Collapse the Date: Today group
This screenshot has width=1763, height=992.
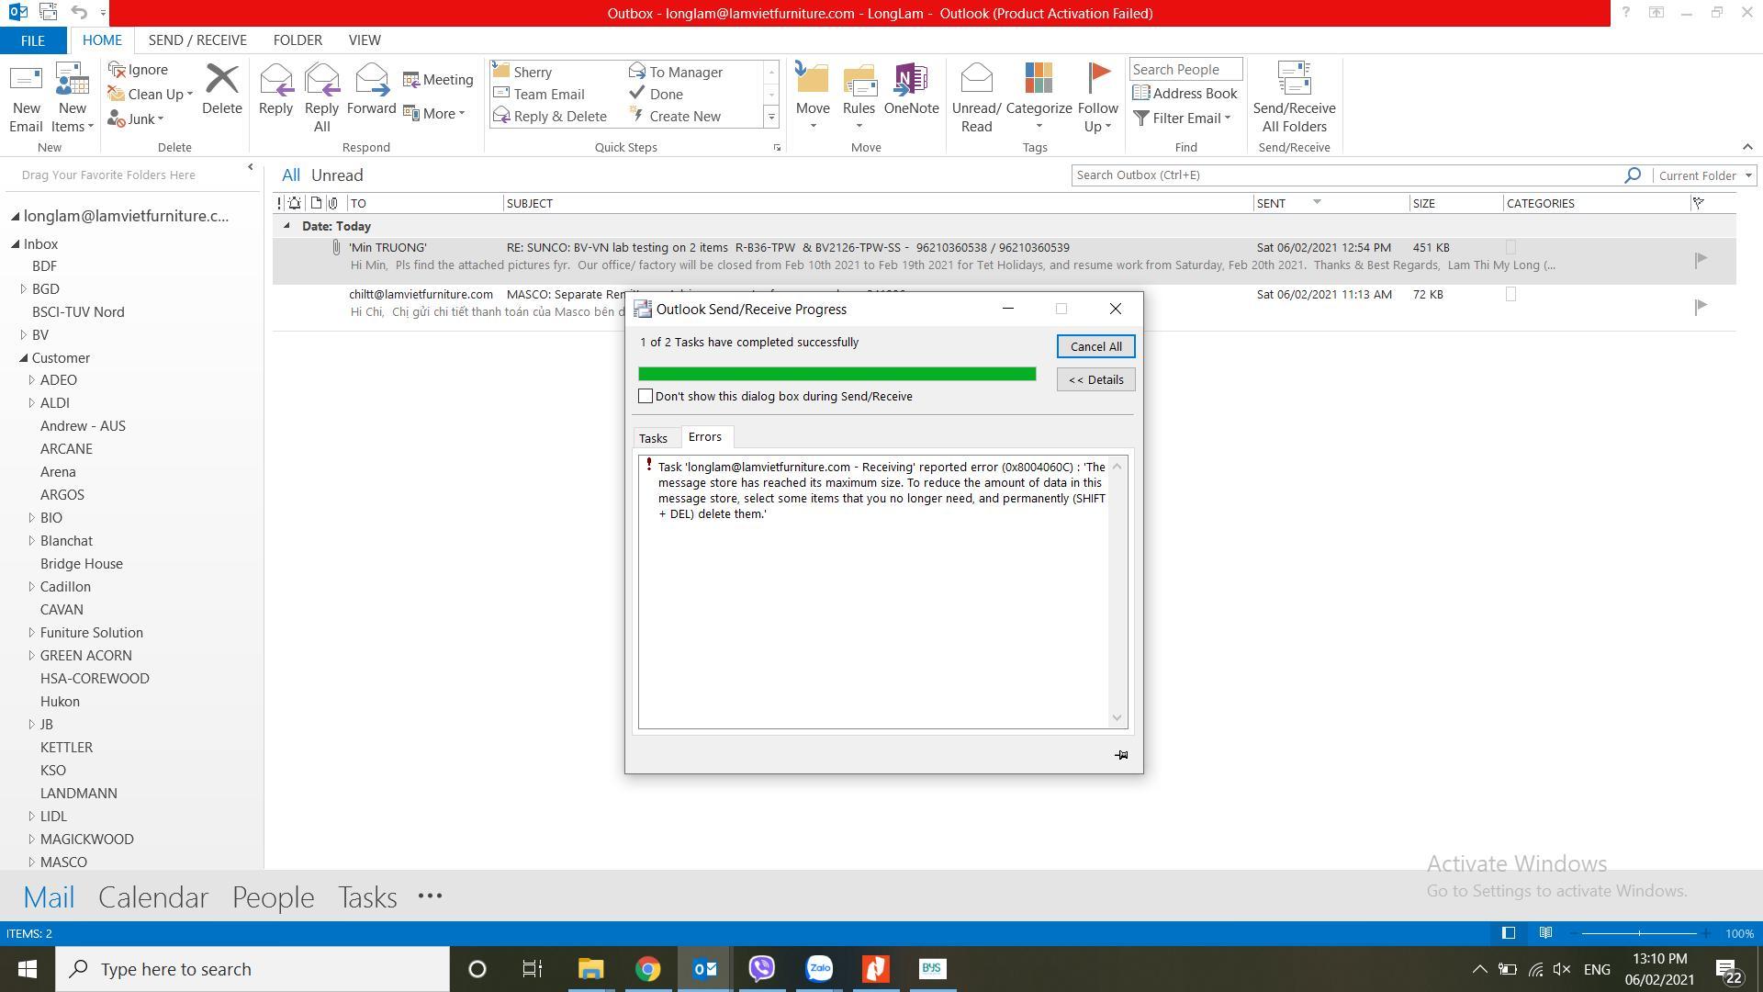[286, 226]
